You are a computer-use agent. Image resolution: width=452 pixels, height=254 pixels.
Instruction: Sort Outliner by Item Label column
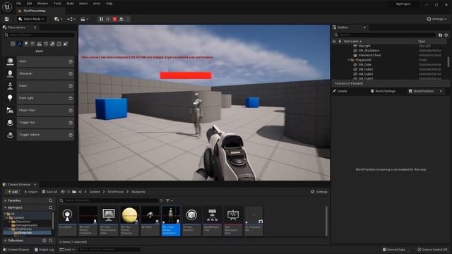352,42
